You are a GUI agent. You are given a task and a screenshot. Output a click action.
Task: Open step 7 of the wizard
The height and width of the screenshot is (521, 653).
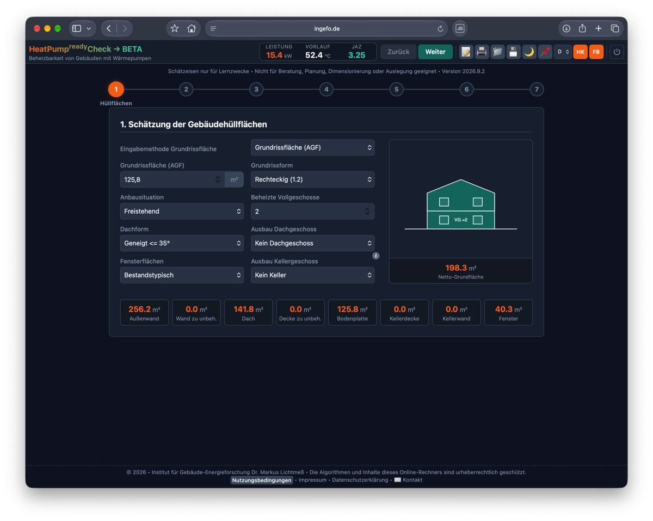pyautogui.click(x=537, y=89)
